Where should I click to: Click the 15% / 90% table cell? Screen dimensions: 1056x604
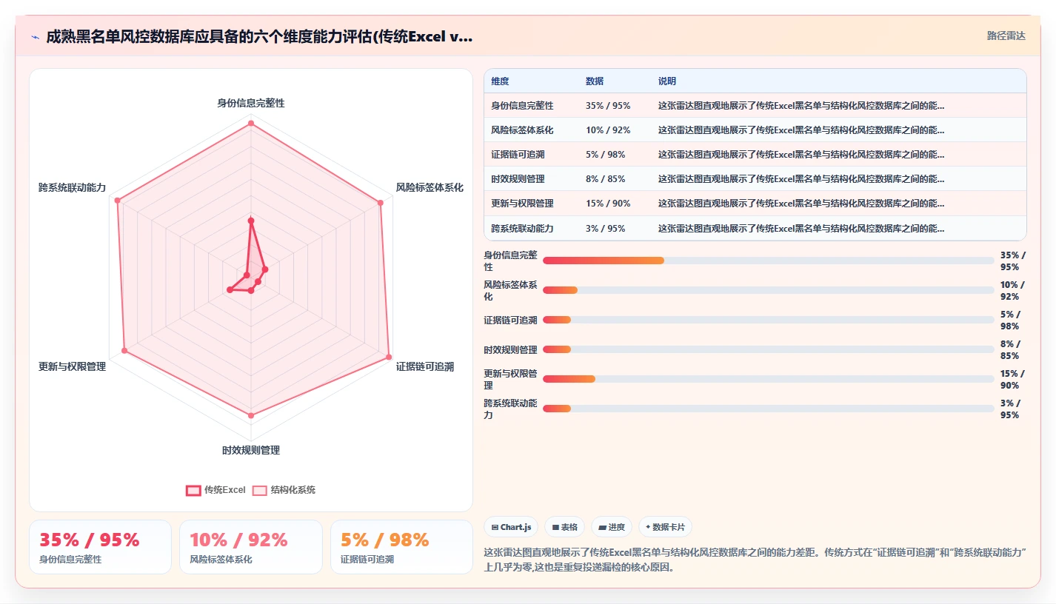(x=608, y=204)
